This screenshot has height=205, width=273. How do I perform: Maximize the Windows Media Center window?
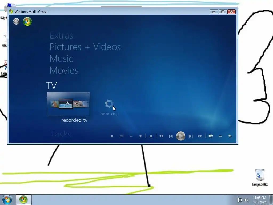[223, 12]
